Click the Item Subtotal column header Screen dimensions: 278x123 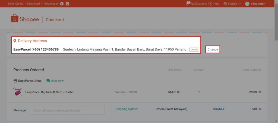click(x=252, y=70)
